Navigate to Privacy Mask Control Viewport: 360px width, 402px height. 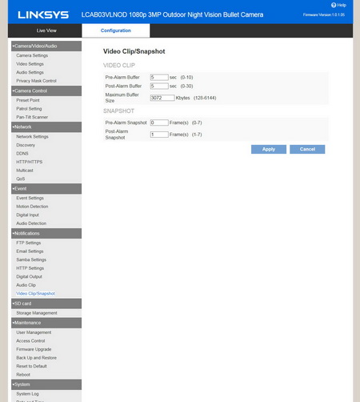tap(36, 81)
